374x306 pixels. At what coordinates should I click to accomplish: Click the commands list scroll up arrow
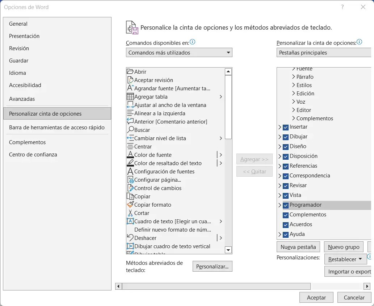coord(228,72)
